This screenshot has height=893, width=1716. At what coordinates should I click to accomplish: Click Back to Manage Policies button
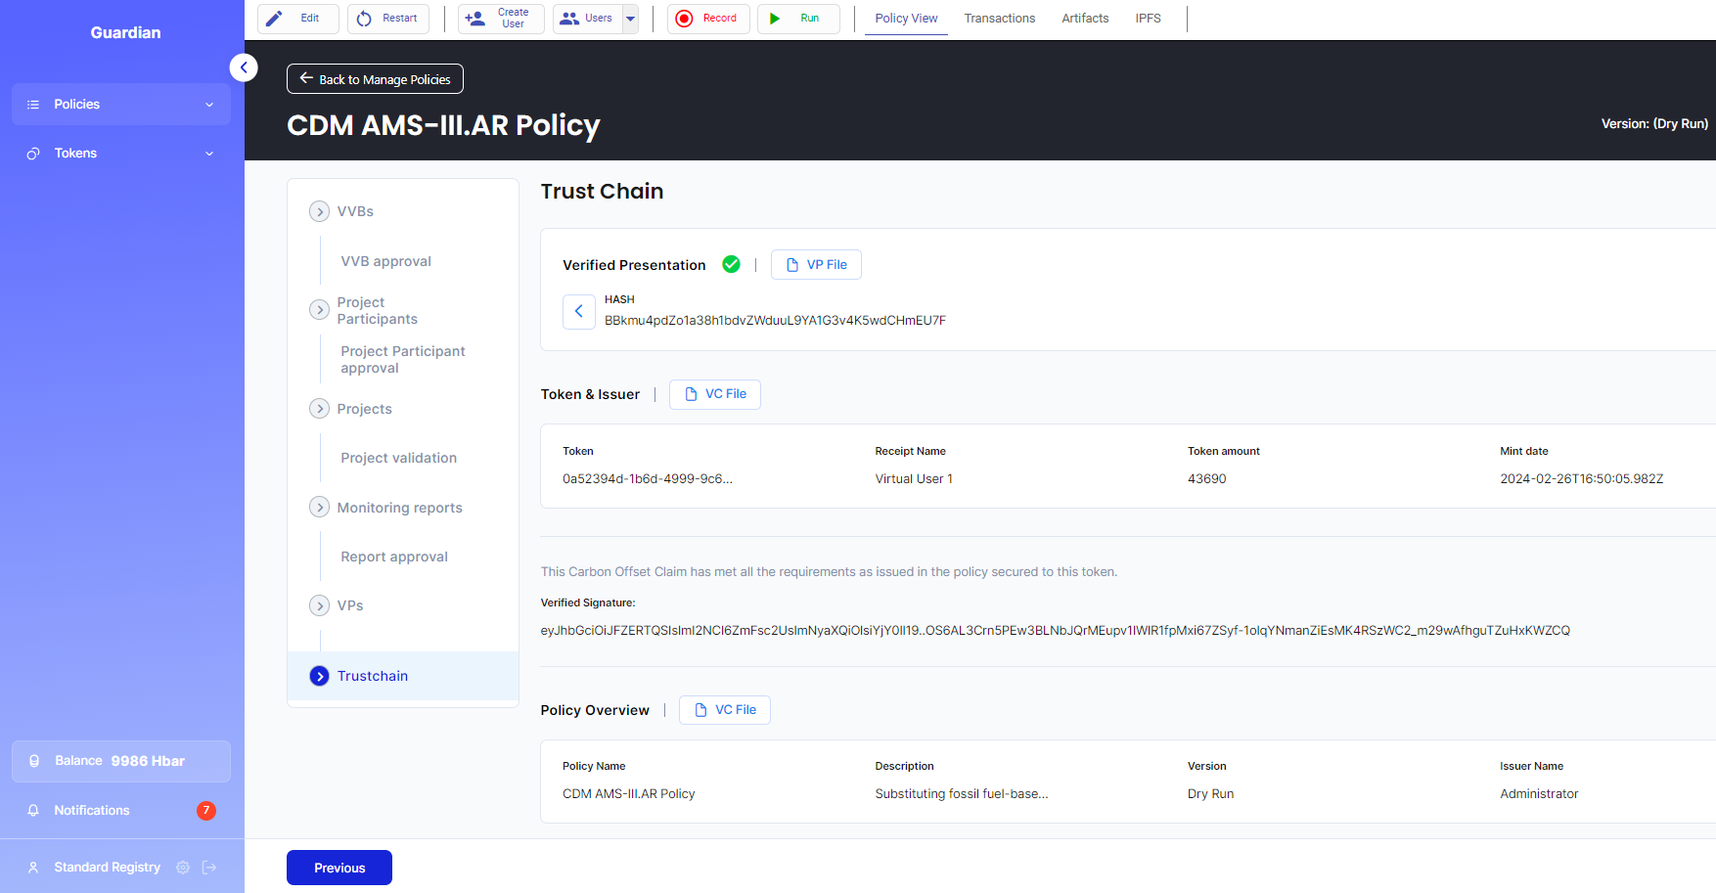coord(375,79)
